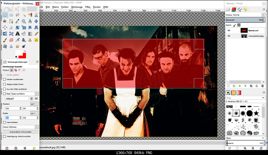268x155 pixels.
Task: Delete layer using trash icon in Ebenen panel
Action: (x=262, y=86)
